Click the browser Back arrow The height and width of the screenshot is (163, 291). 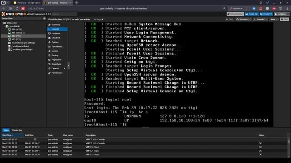4,9
